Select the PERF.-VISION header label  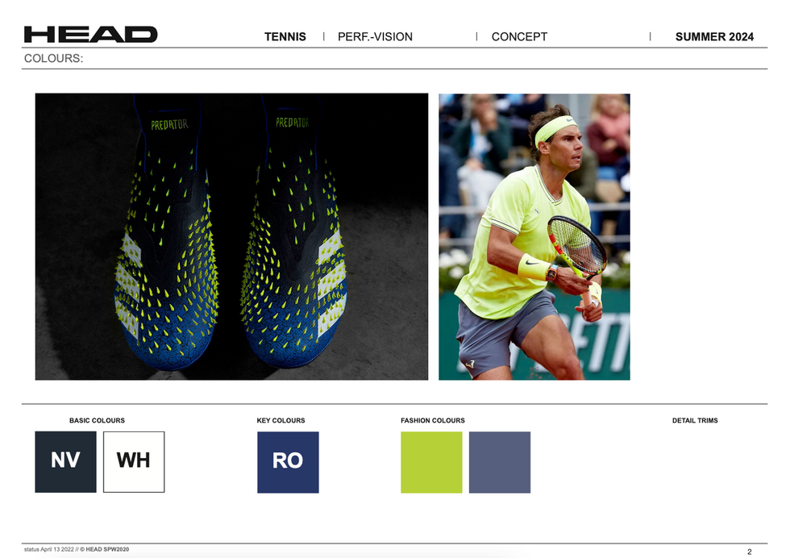point(375,37)
